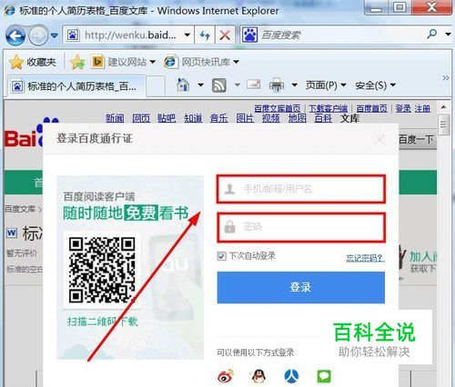Click the Internet Explorer title bar icon
Viewport: 455px width, 387px height.
9,10
